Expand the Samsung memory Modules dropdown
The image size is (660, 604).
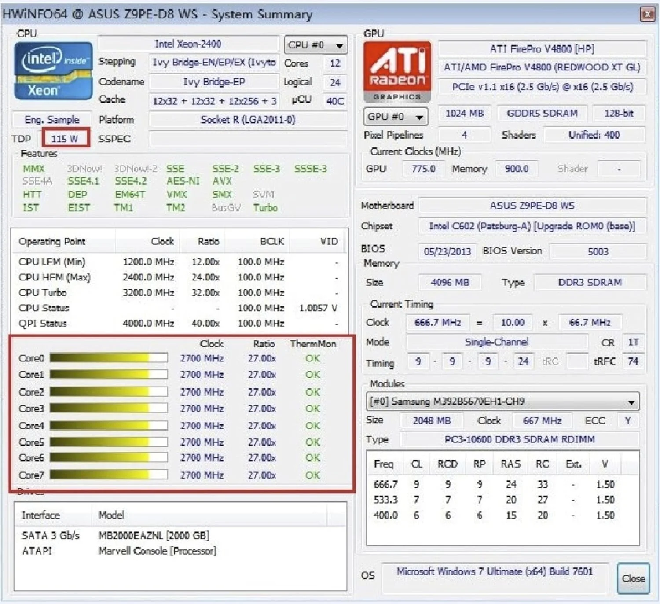coord(631,401)
